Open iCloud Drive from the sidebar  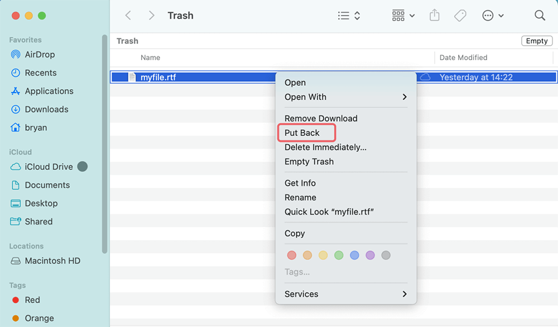point(49,166)
